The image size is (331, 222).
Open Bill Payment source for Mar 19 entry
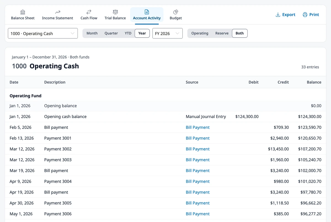click(x=197, y=171)
